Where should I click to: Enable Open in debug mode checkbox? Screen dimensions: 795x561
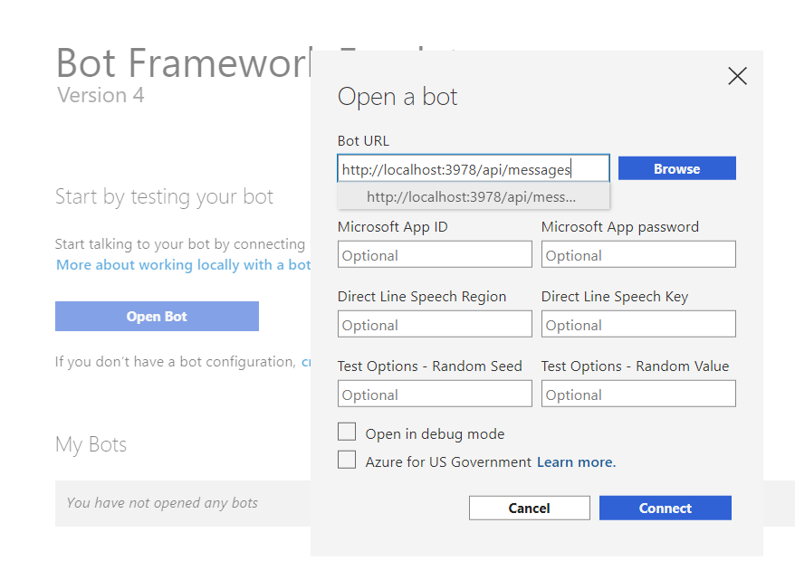pos(347,433)
